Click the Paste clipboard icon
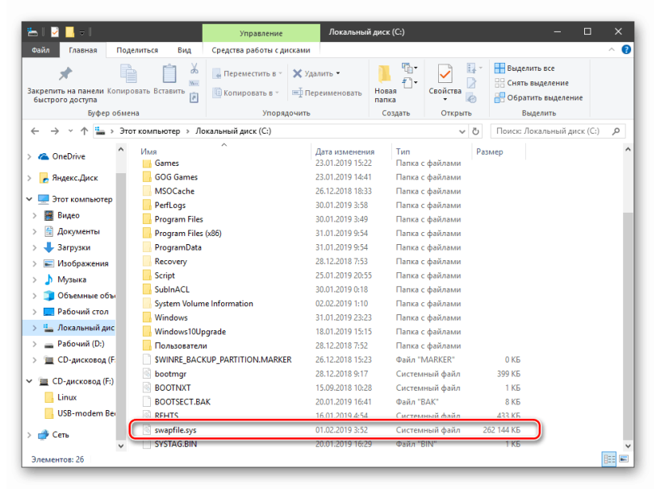 pos(169,75)
